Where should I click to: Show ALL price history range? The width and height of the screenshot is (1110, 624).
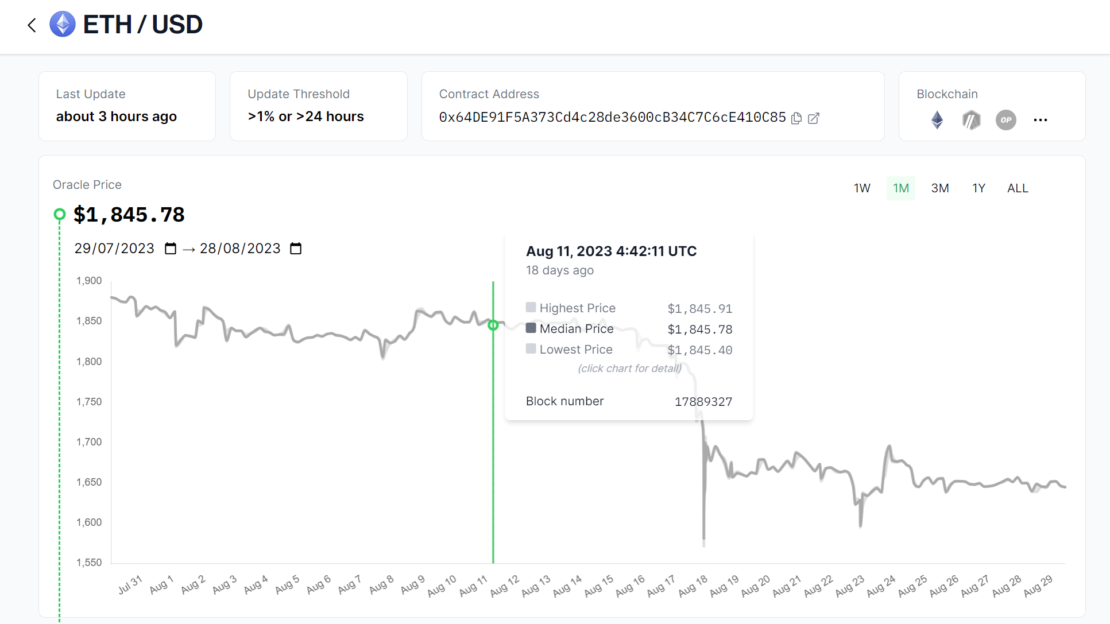pyautogui.click(x=1018, y=188)
